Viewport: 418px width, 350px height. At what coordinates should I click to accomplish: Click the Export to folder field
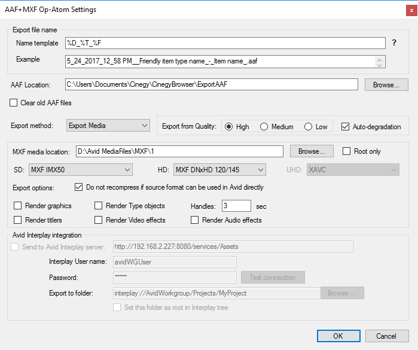pos(216,293)
